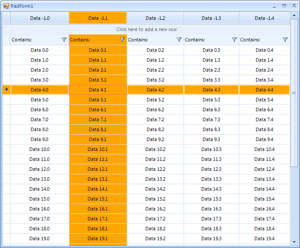
Task: Open filter icon in Data -1.2 column
Action: coord(179,40)
